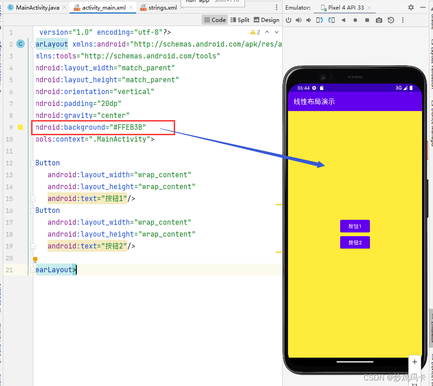The image size is (433, 386).
Task: Open editor tabs overflow three-dot menu
Action: (x=277, y=7)
